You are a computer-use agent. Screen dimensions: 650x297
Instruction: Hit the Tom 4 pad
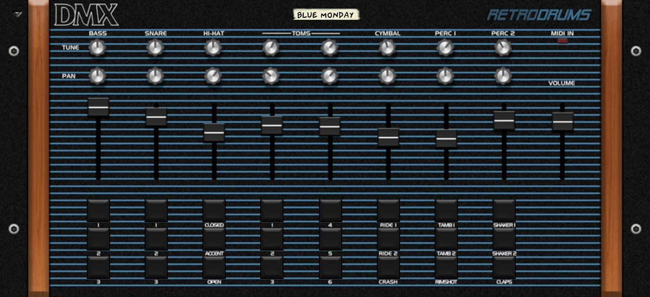(330, 210)
